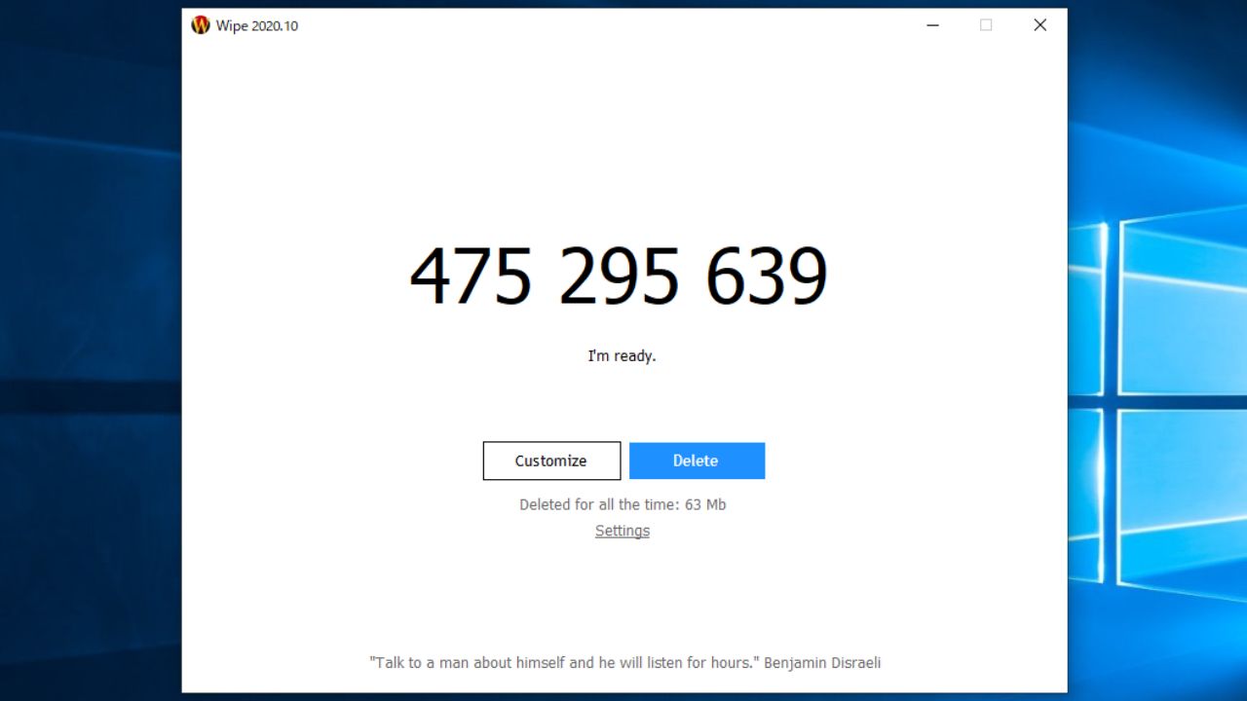The image size is (1247, 701).
Task: Click the Benjamin Disraeli quote text
Action: [x=624, y=662]
